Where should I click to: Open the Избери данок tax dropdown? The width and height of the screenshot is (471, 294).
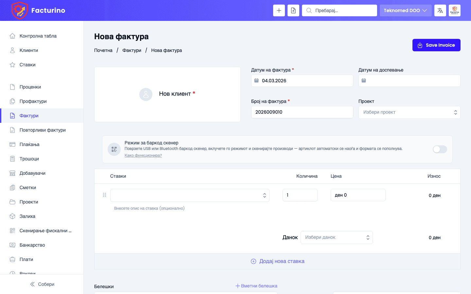tap(337, 237)
